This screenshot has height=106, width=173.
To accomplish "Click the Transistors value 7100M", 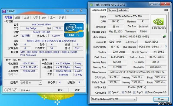I will (x=143, y=32).
